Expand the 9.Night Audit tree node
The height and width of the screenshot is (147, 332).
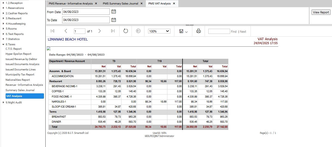click(3, 102)
